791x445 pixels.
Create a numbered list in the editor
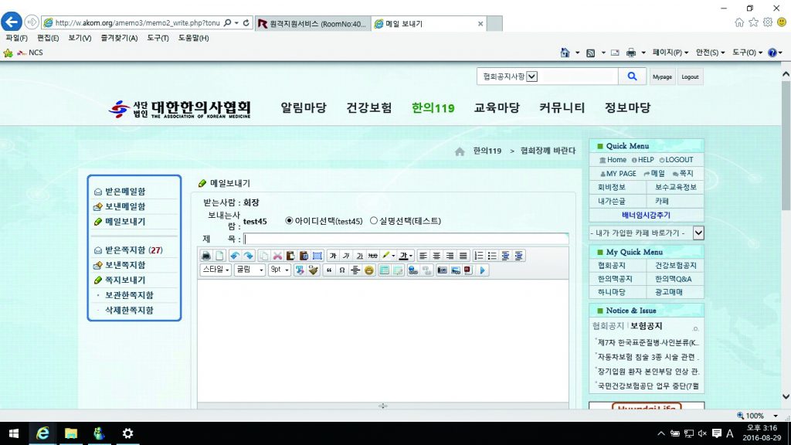point(477,256)
